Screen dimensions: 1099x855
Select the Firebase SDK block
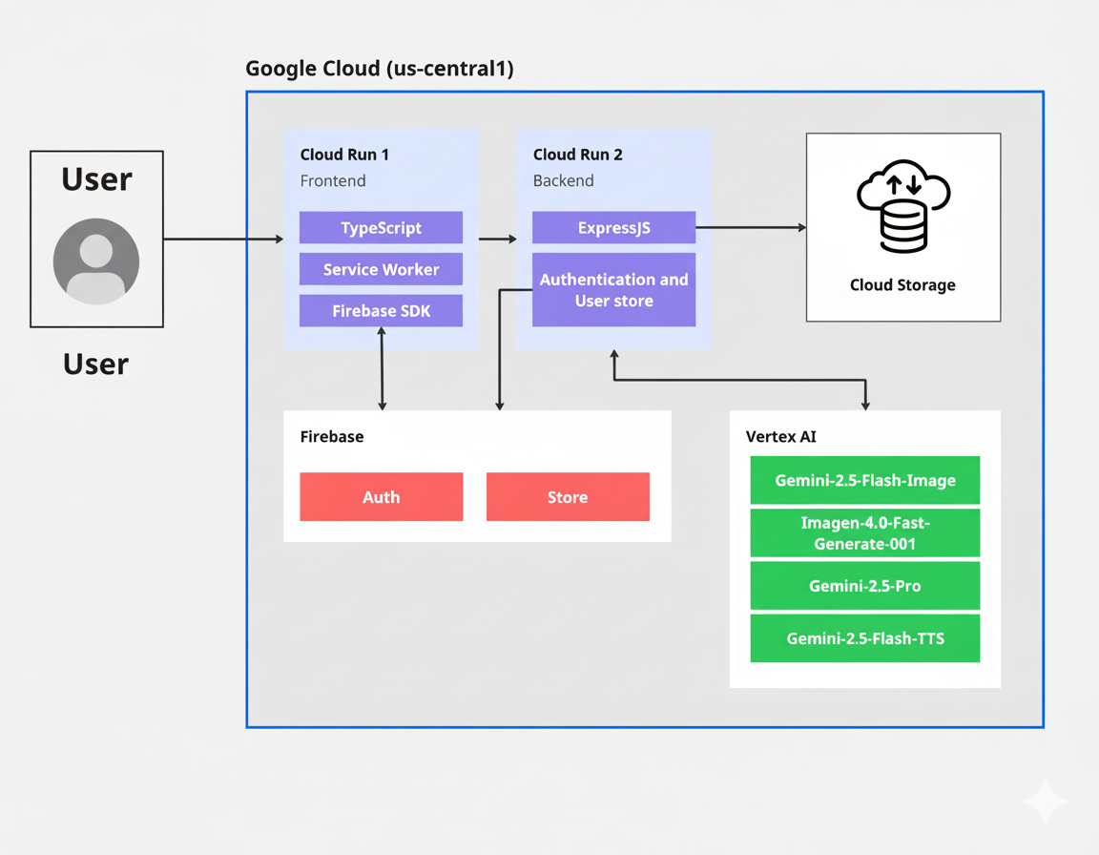(x=381, y=310)
